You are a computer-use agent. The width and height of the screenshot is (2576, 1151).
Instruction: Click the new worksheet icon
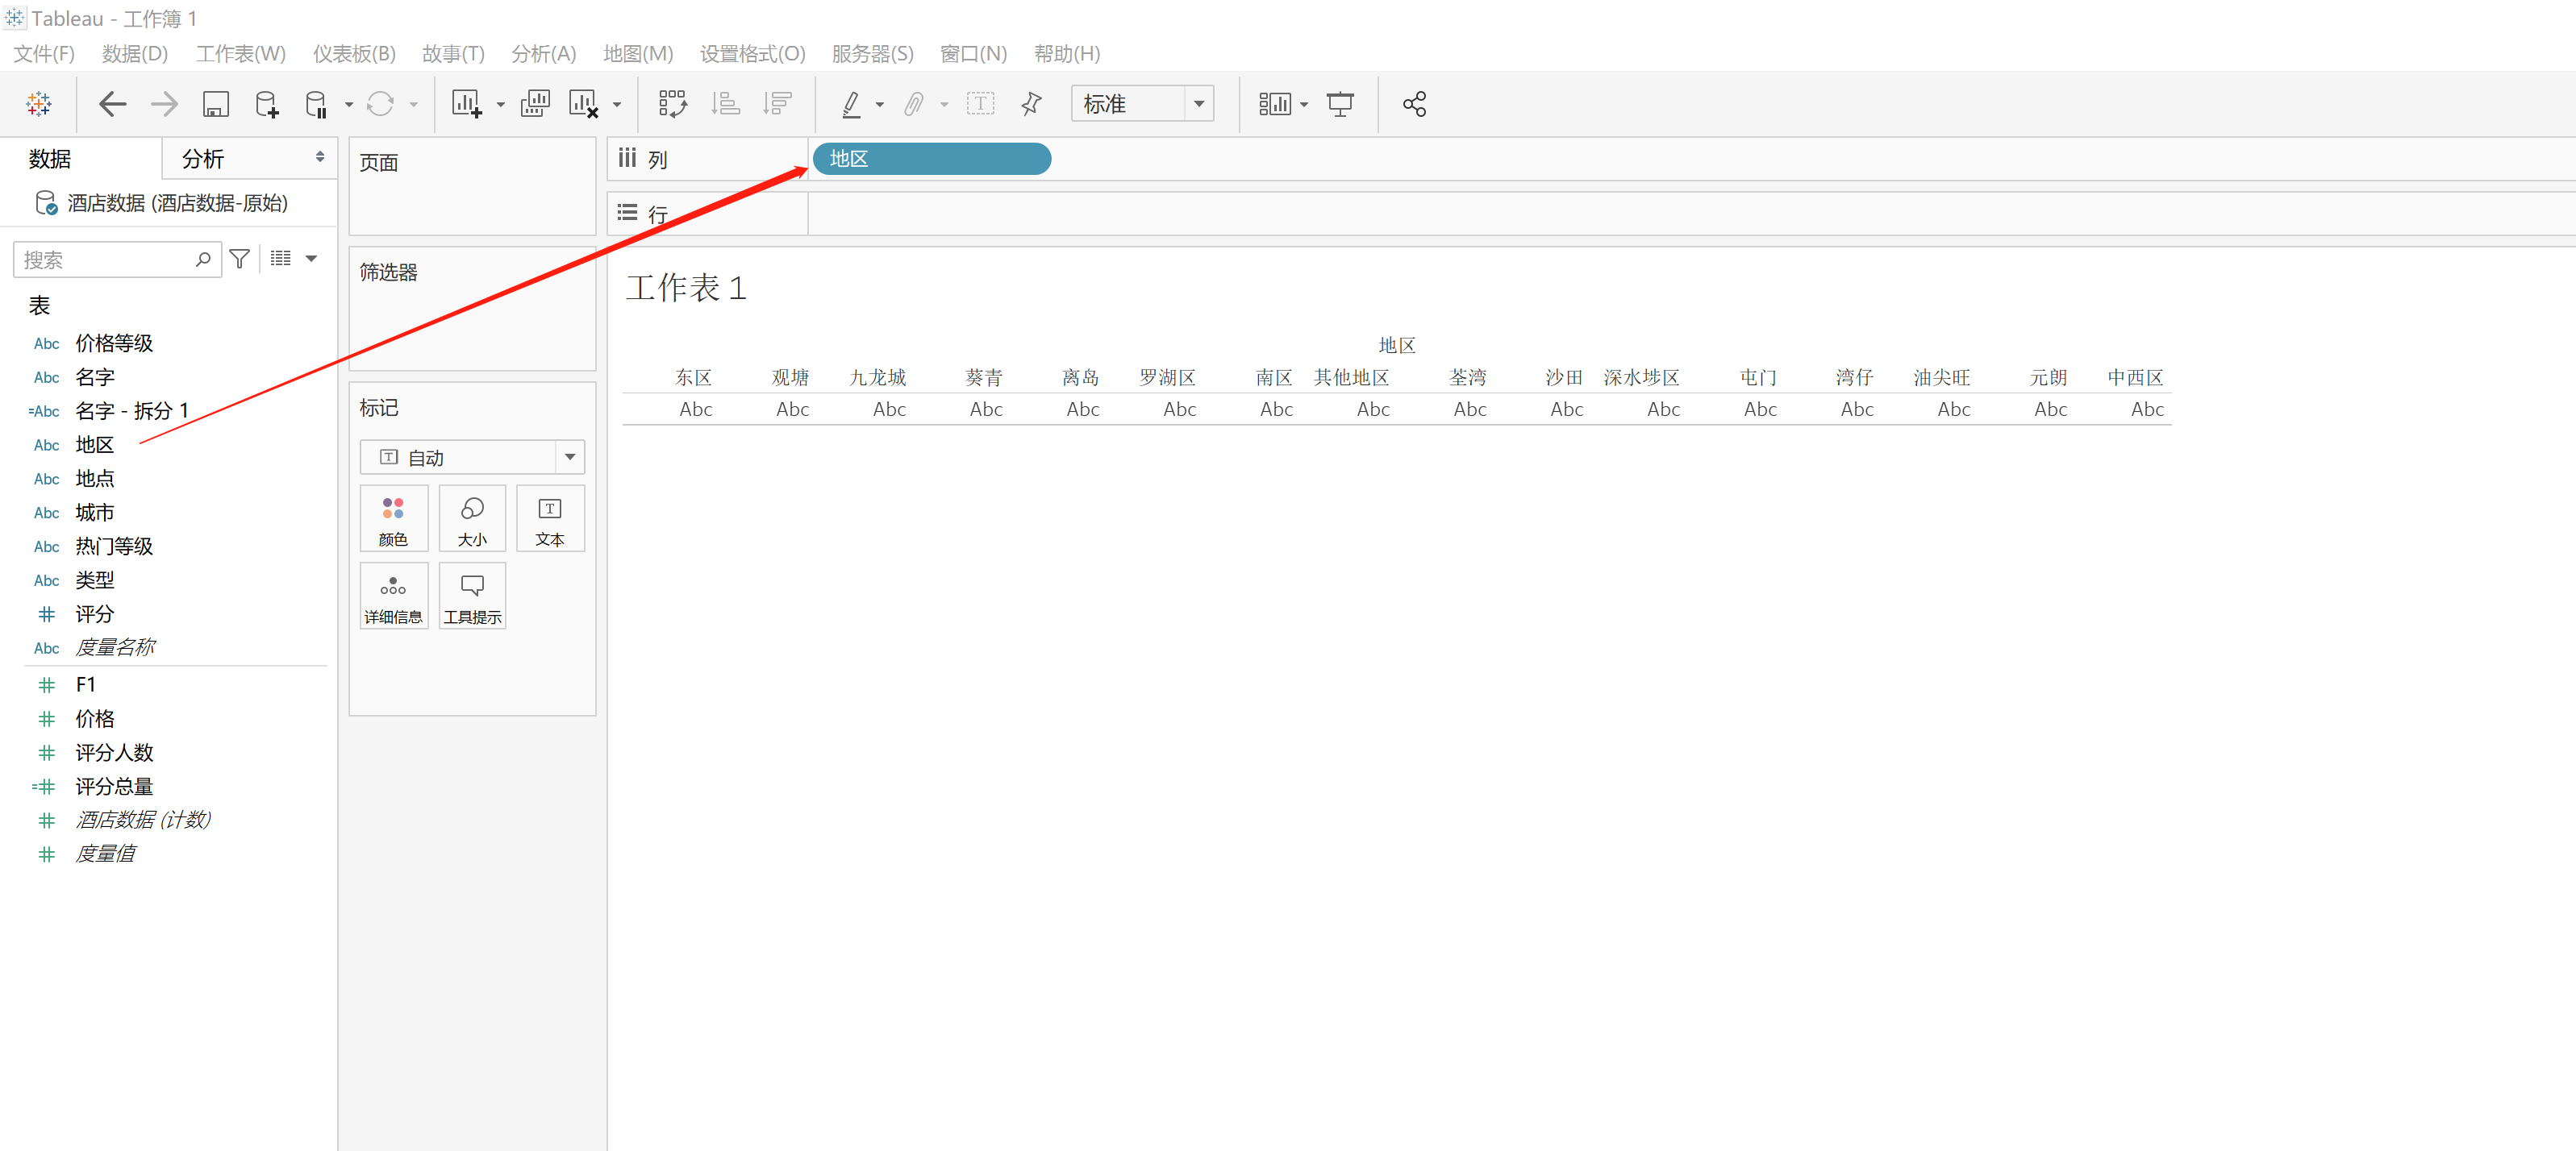466,104
